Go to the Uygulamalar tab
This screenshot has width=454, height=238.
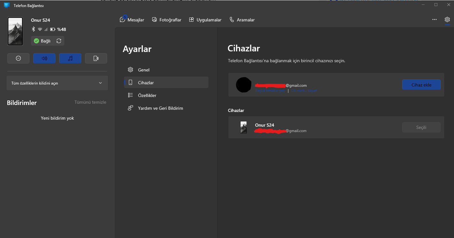[x=205, y=20]
